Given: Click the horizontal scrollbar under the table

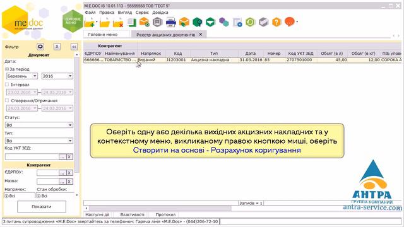Looking at the screenshot, I should [x=160, y=208].
